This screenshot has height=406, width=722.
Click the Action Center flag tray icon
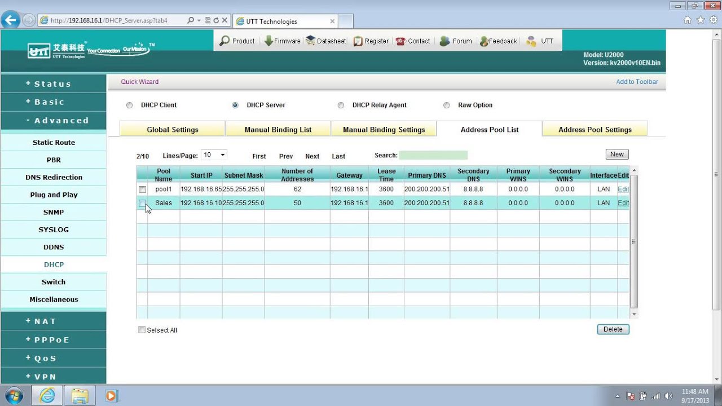click(631, 396)
